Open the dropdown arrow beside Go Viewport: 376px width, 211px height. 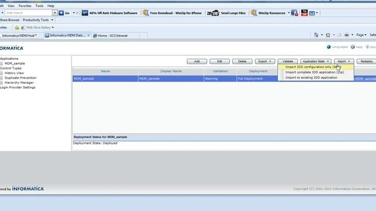click(73, 13)
